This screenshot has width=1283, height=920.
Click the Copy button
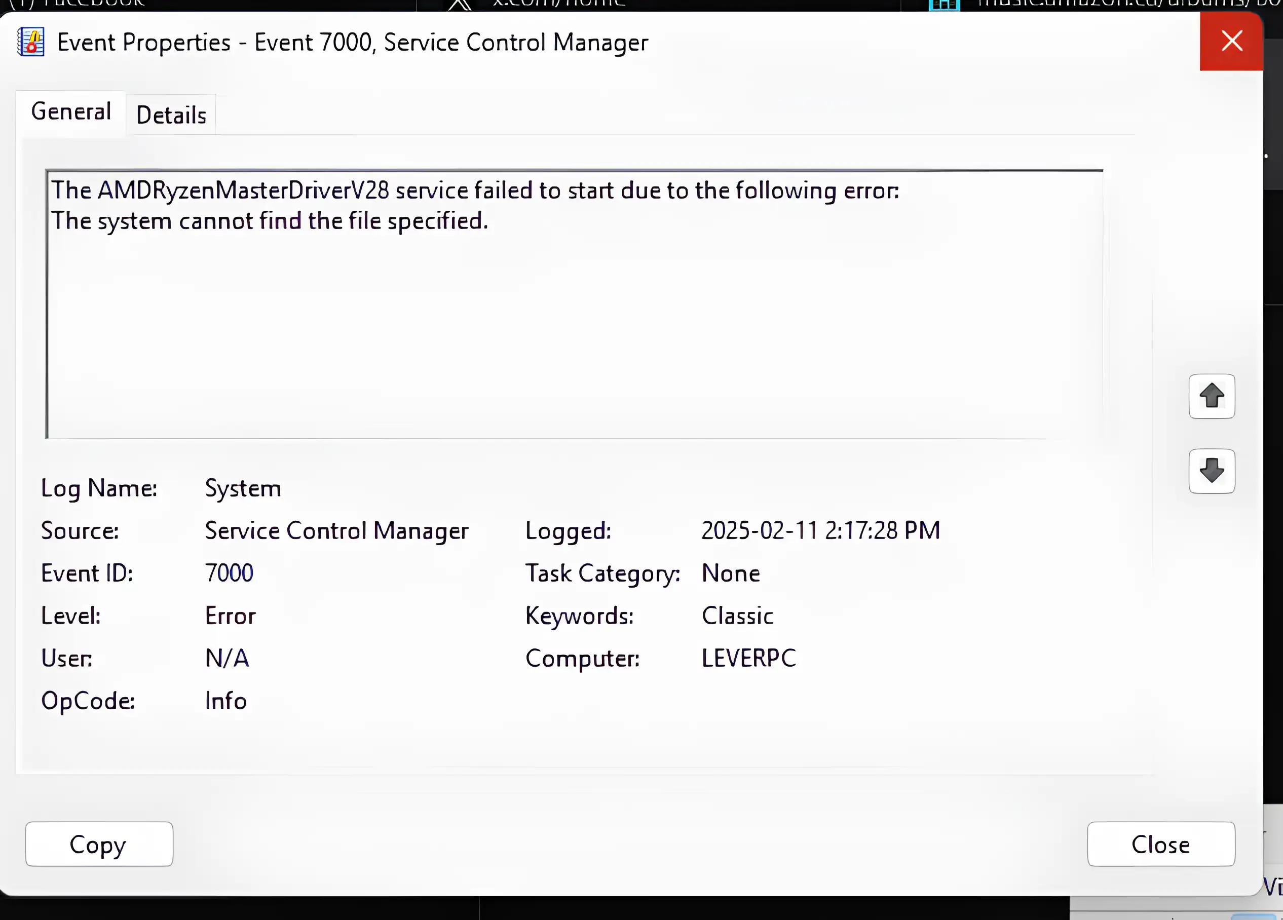(x=99, y=844)
